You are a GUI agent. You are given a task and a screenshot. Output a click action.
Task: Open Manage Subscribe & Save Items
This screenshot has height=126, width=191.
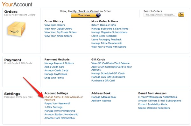pos(110,29)
